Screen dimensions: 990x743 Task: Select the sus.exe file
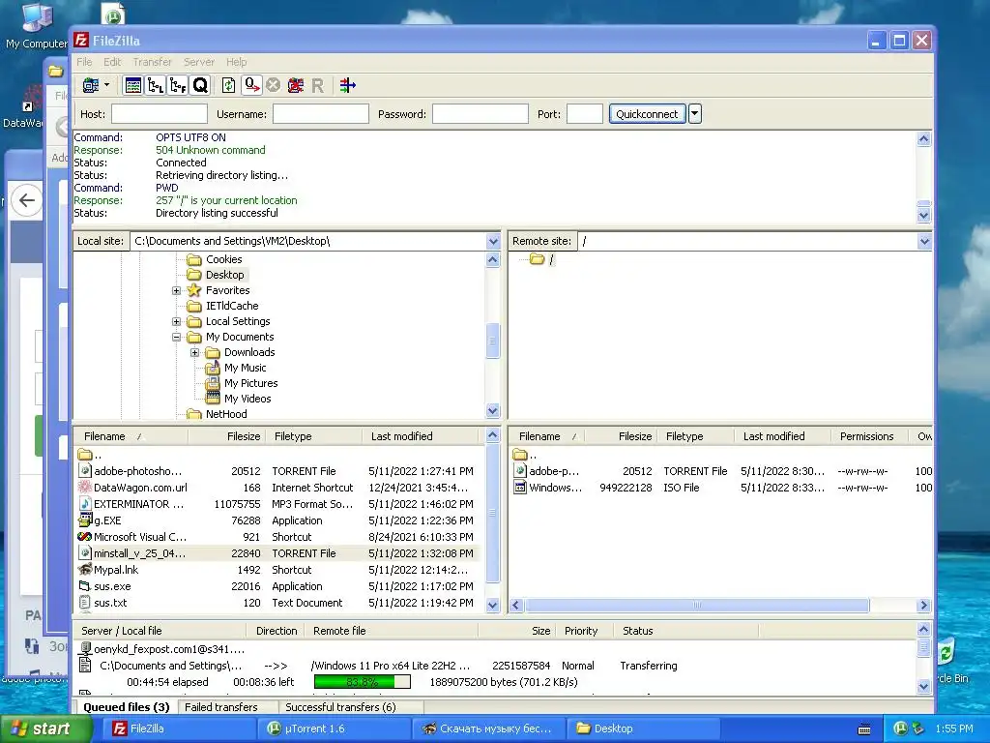(277, 586)
